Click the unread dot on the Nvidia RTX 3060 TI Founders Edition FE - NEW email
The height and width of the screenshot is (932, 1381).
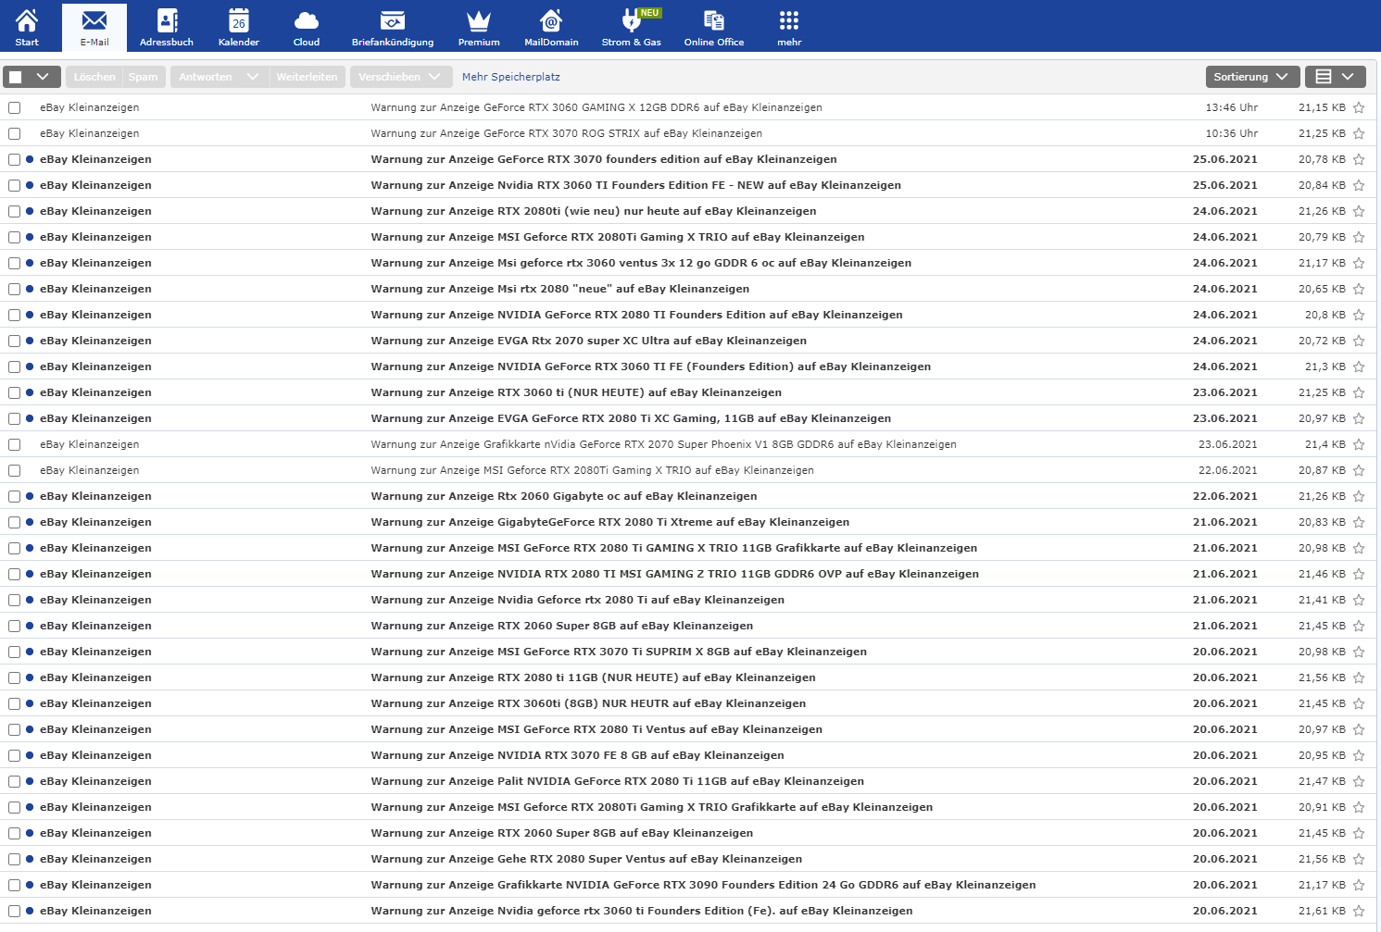[x=30, y=185]
